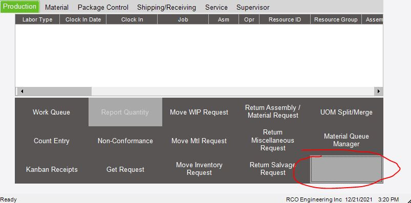Screen dimensions: 411x203
Task: Click the 3:20 PM time in status bar
Action: [x=388, y=199]
